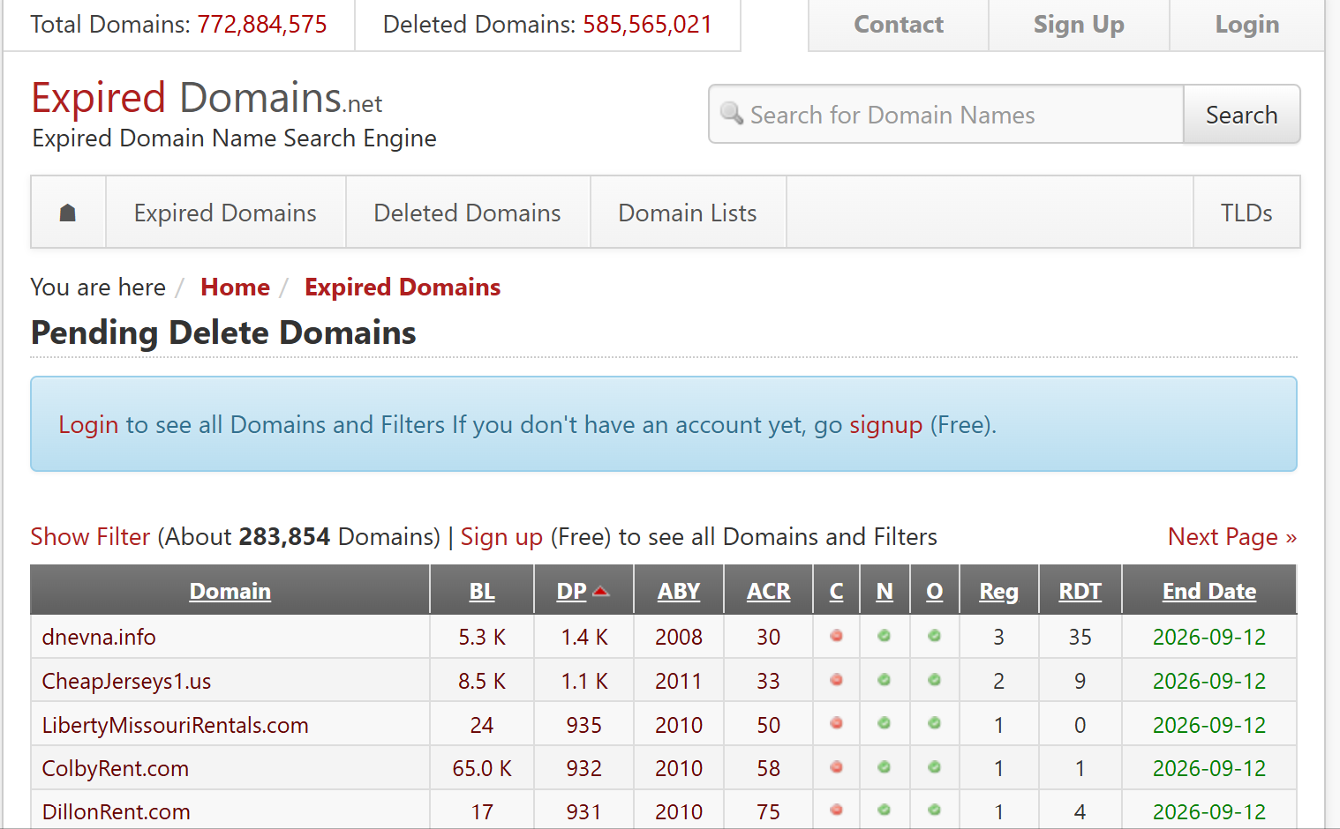Click Login link in blue notice

(88, 425)
